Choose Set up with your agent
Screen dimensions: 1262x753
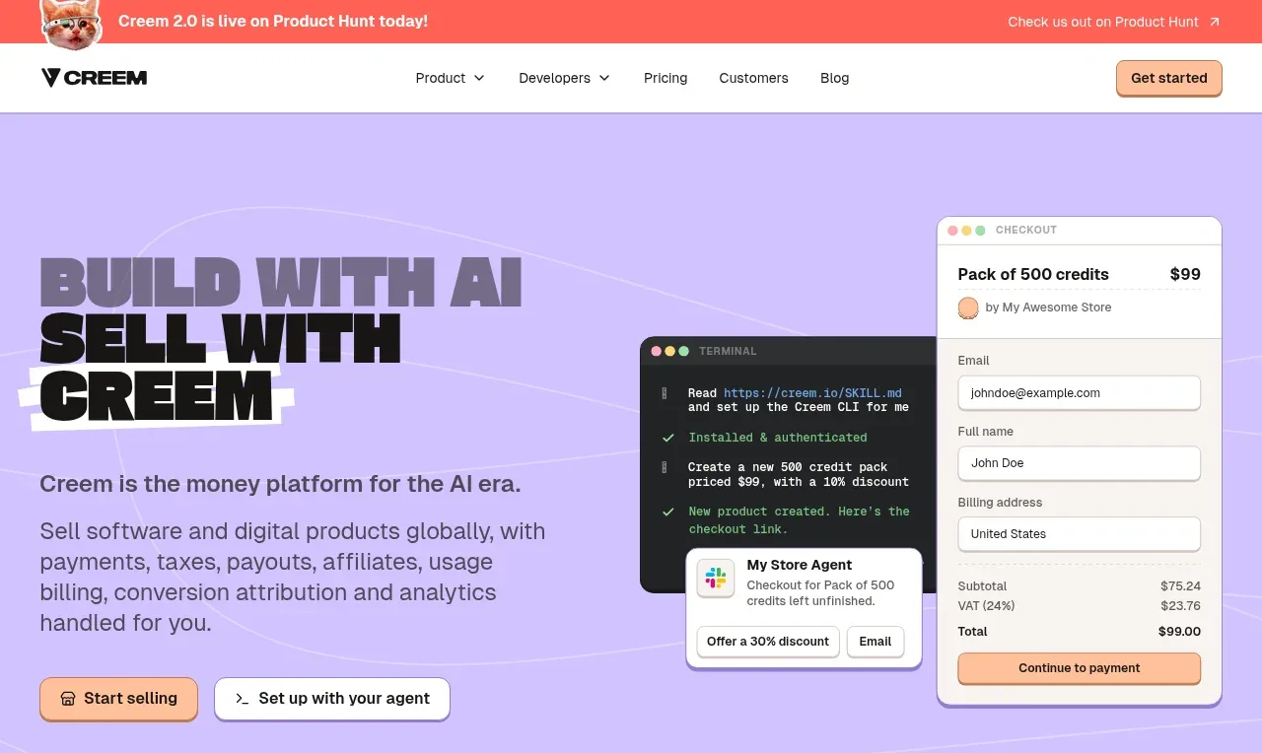tap(332, 698)
